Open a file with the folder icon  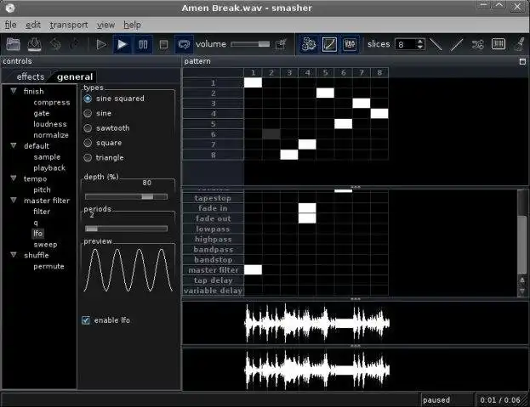[13, 44]
